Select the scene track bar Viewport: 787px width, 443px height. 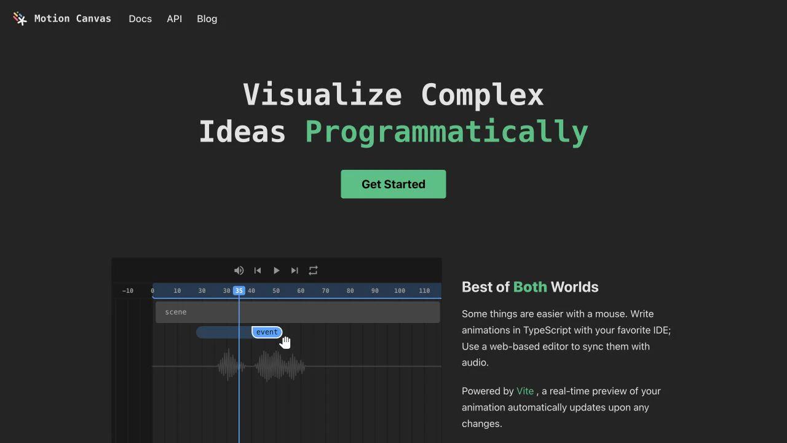[x=298, y=312]
